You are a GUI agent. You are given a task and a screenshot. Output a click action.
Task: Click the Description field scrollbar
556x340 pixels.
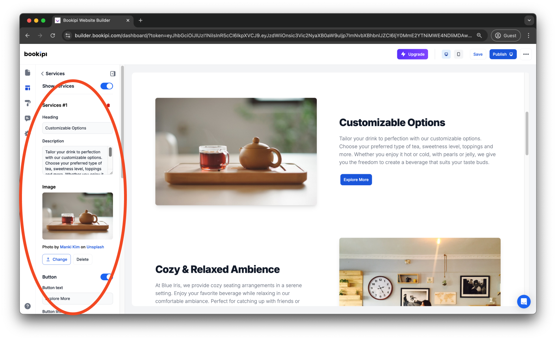point(110,152)
